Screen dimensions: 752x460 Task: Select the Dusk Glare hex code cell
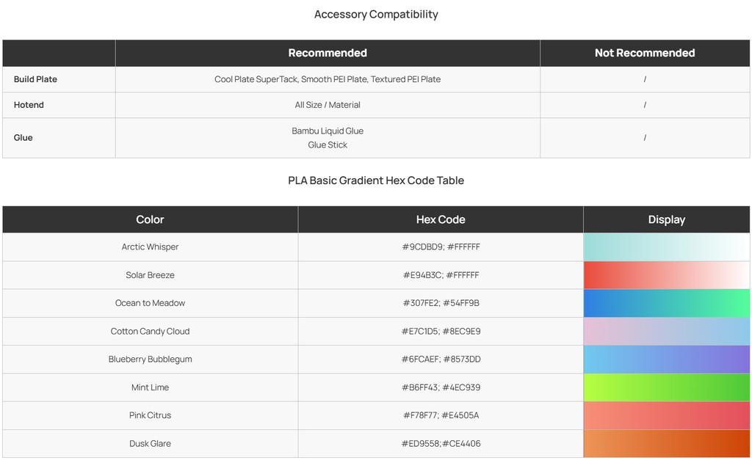coord(441,443)
